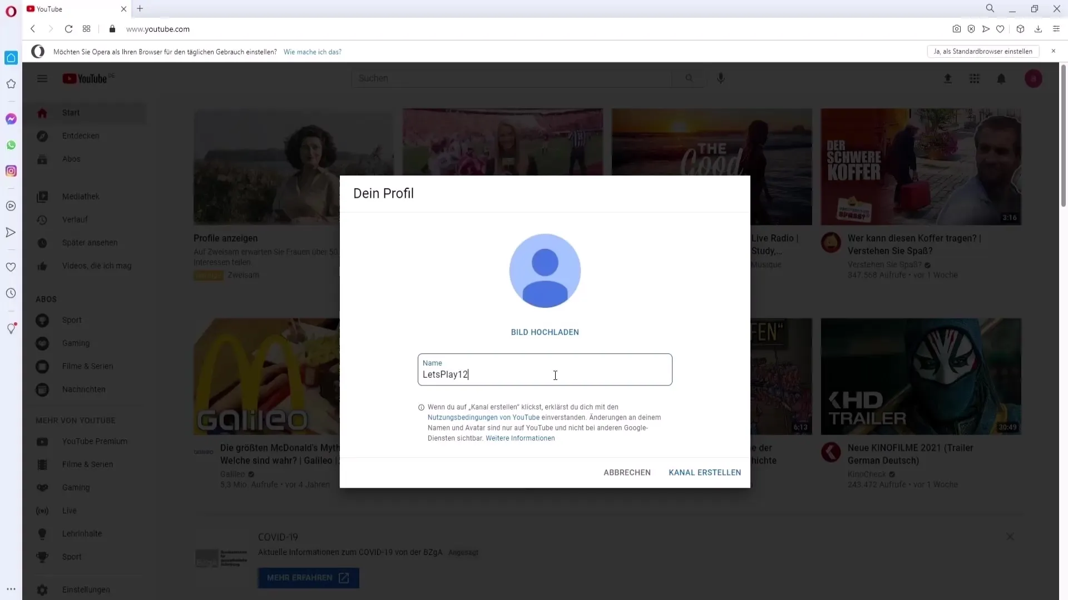
Task: Select Entdecken in YouTube sidebar
Action: coord(85,136)
